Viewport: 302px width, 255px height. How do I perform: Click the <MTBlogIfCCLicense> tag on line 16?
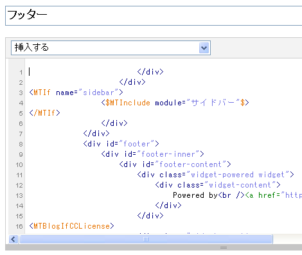pos(72,226)
